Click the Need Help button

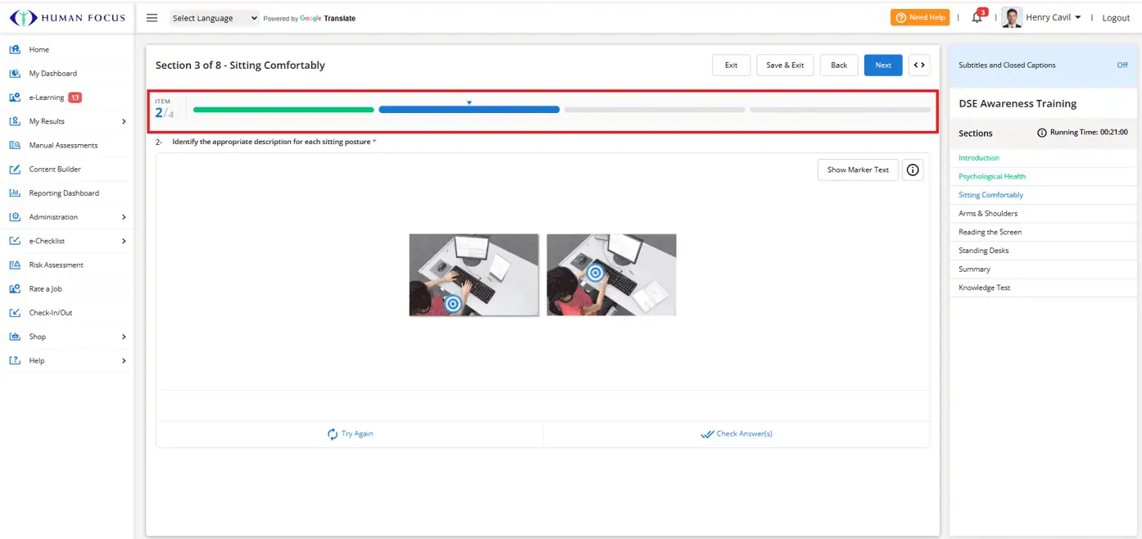920,17
